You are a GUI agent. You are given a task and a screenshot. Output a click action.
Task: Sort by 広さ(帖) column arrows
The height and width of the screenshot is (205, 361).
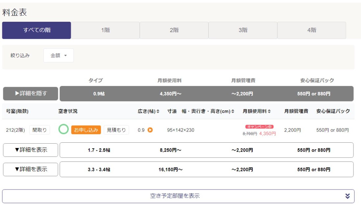click(158, 111)
